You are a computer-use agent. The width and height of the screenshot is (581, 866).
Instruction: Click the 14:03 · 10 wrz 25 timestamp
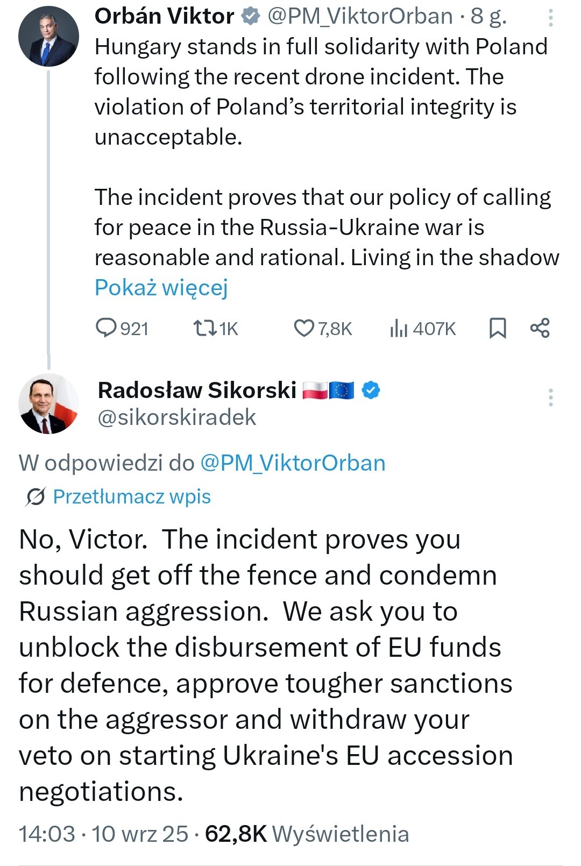[x=103, y=834]
